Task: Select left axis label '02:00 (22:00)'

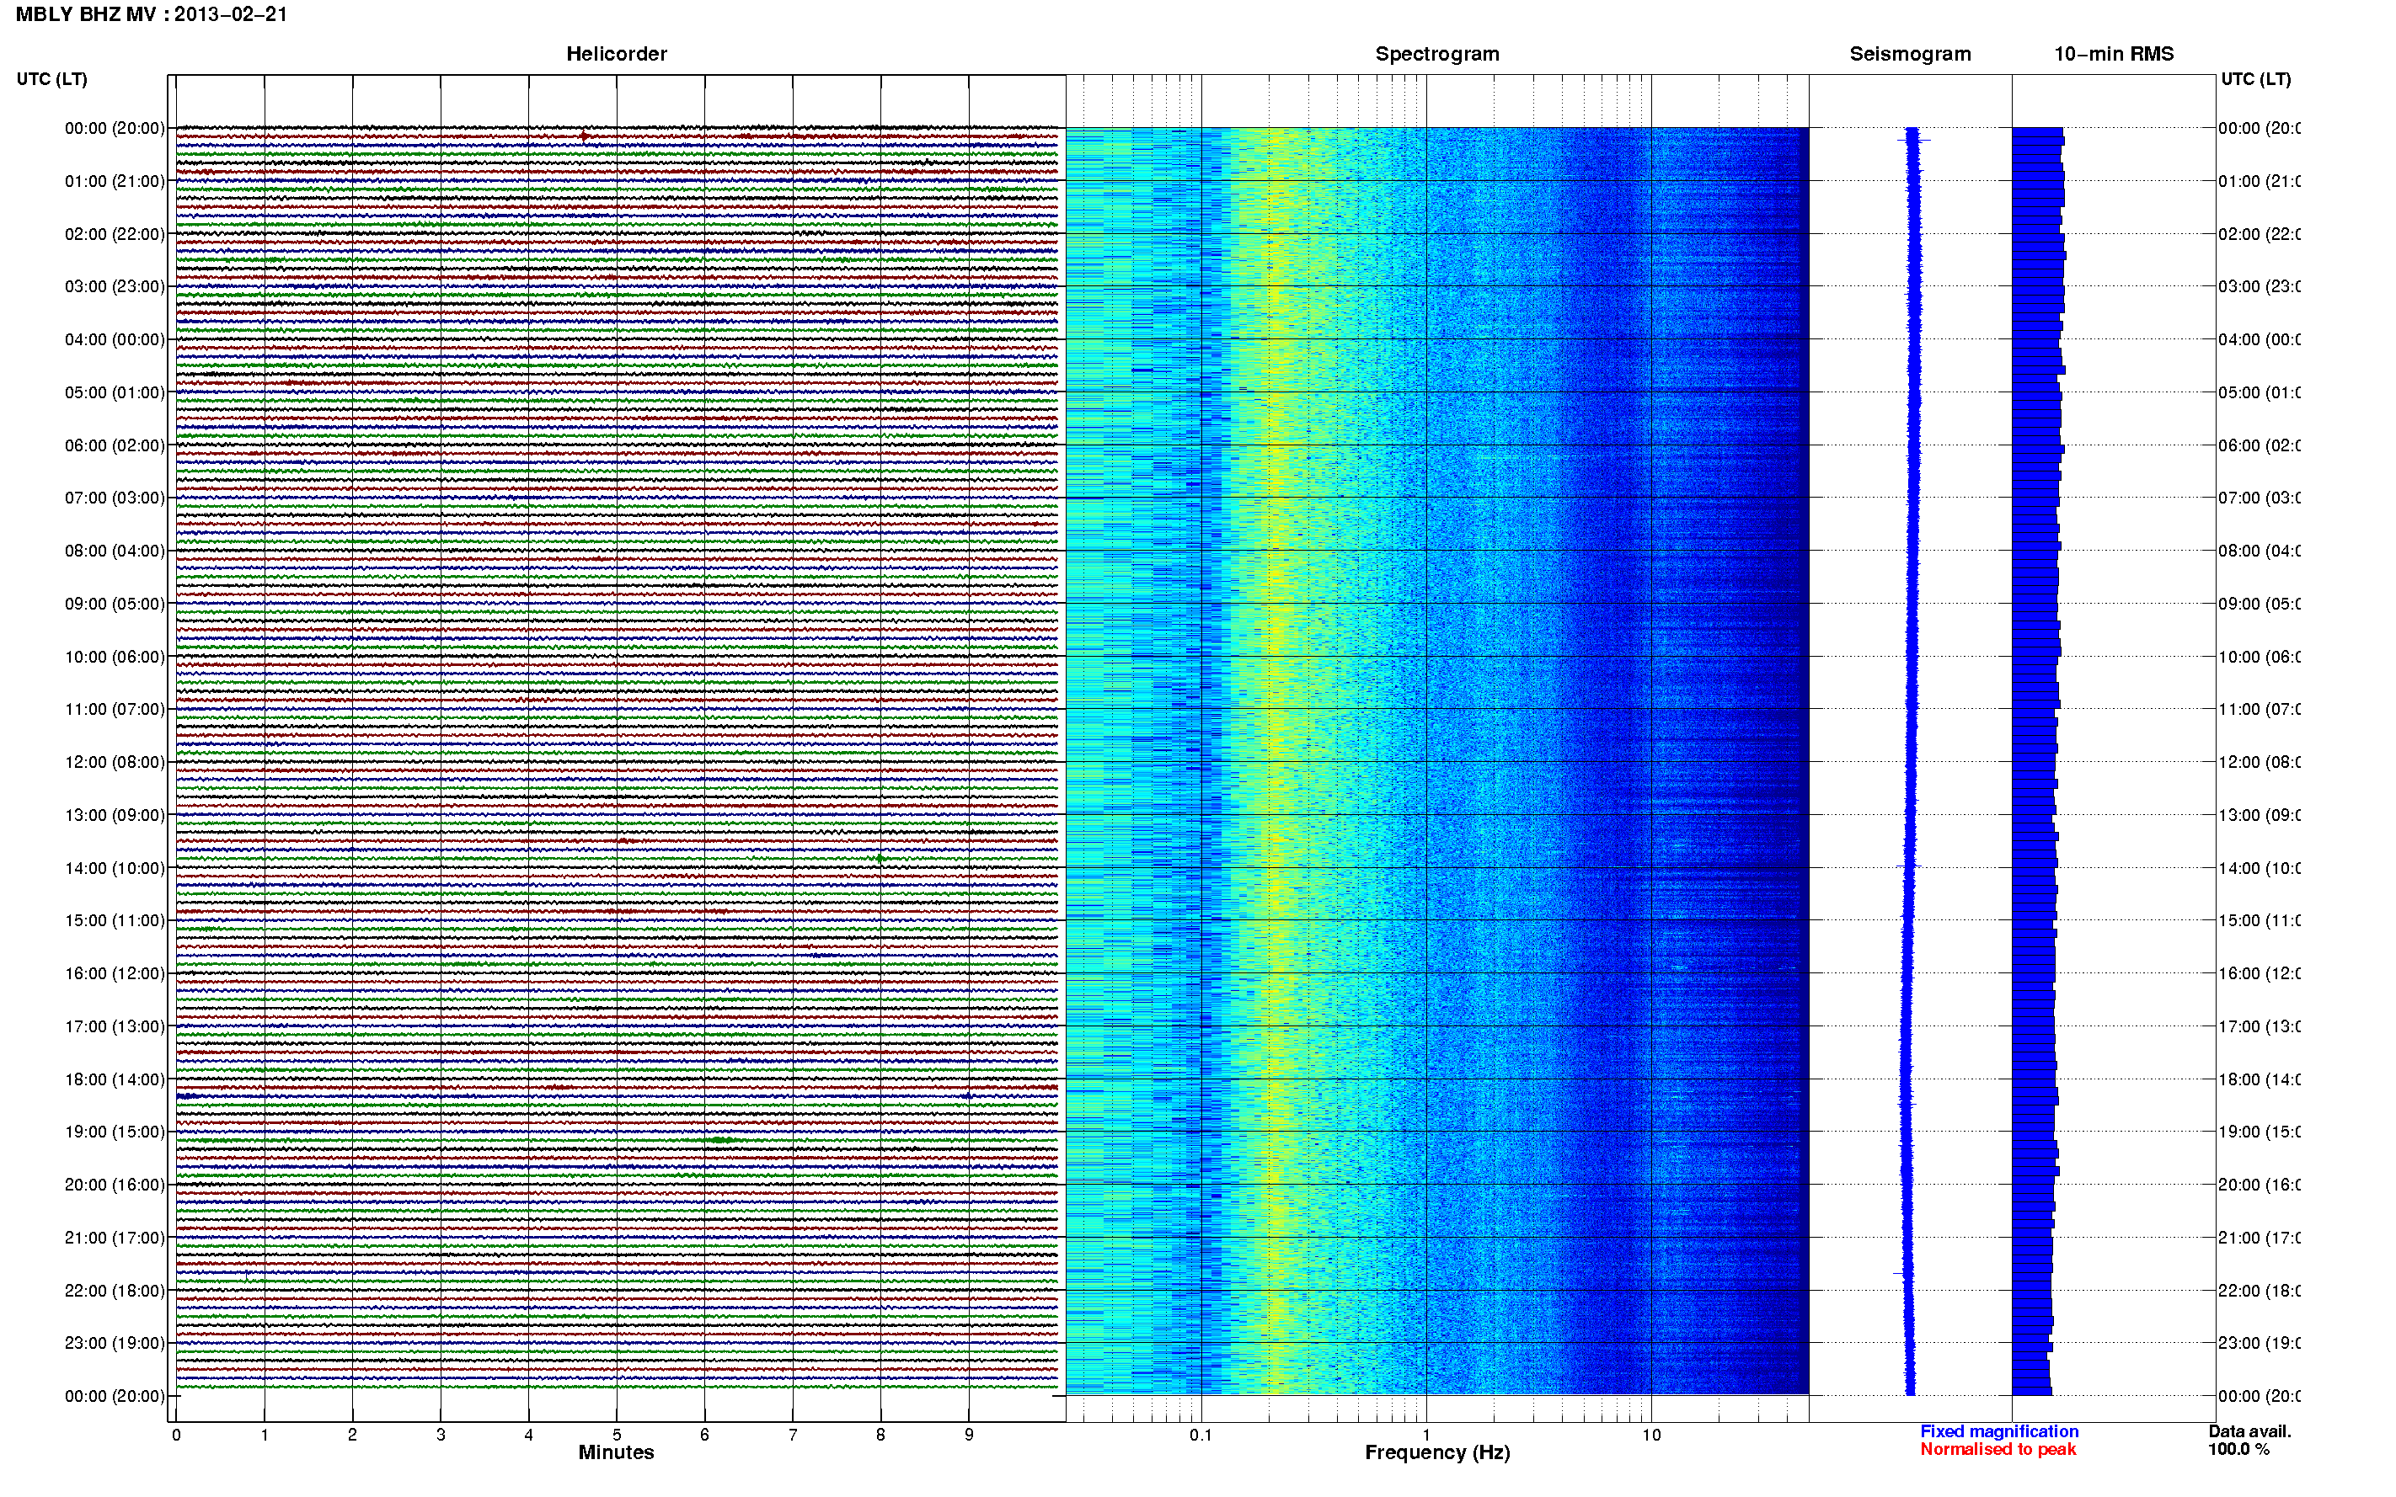Action: click(115, 234)
